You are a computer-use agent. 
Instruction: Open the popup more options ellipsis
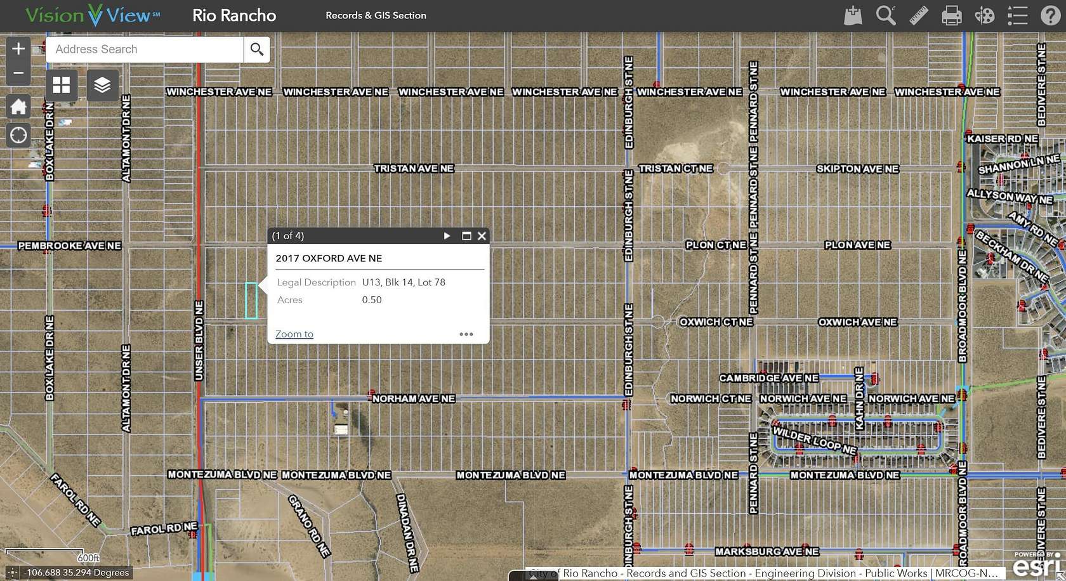[x=466, y=334]
